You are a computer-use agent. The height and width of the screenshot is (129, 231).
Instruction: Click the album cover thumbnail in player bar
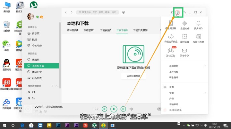[28, 109]
